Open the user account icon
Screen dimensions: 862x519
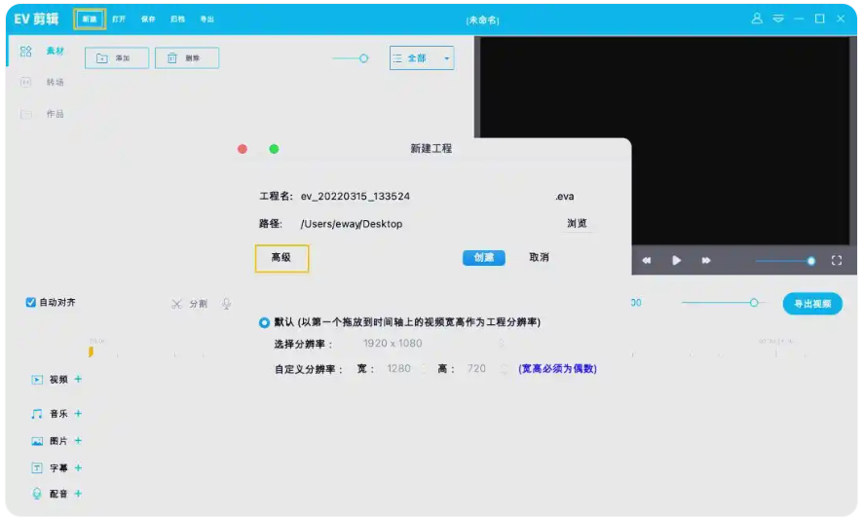757,19
